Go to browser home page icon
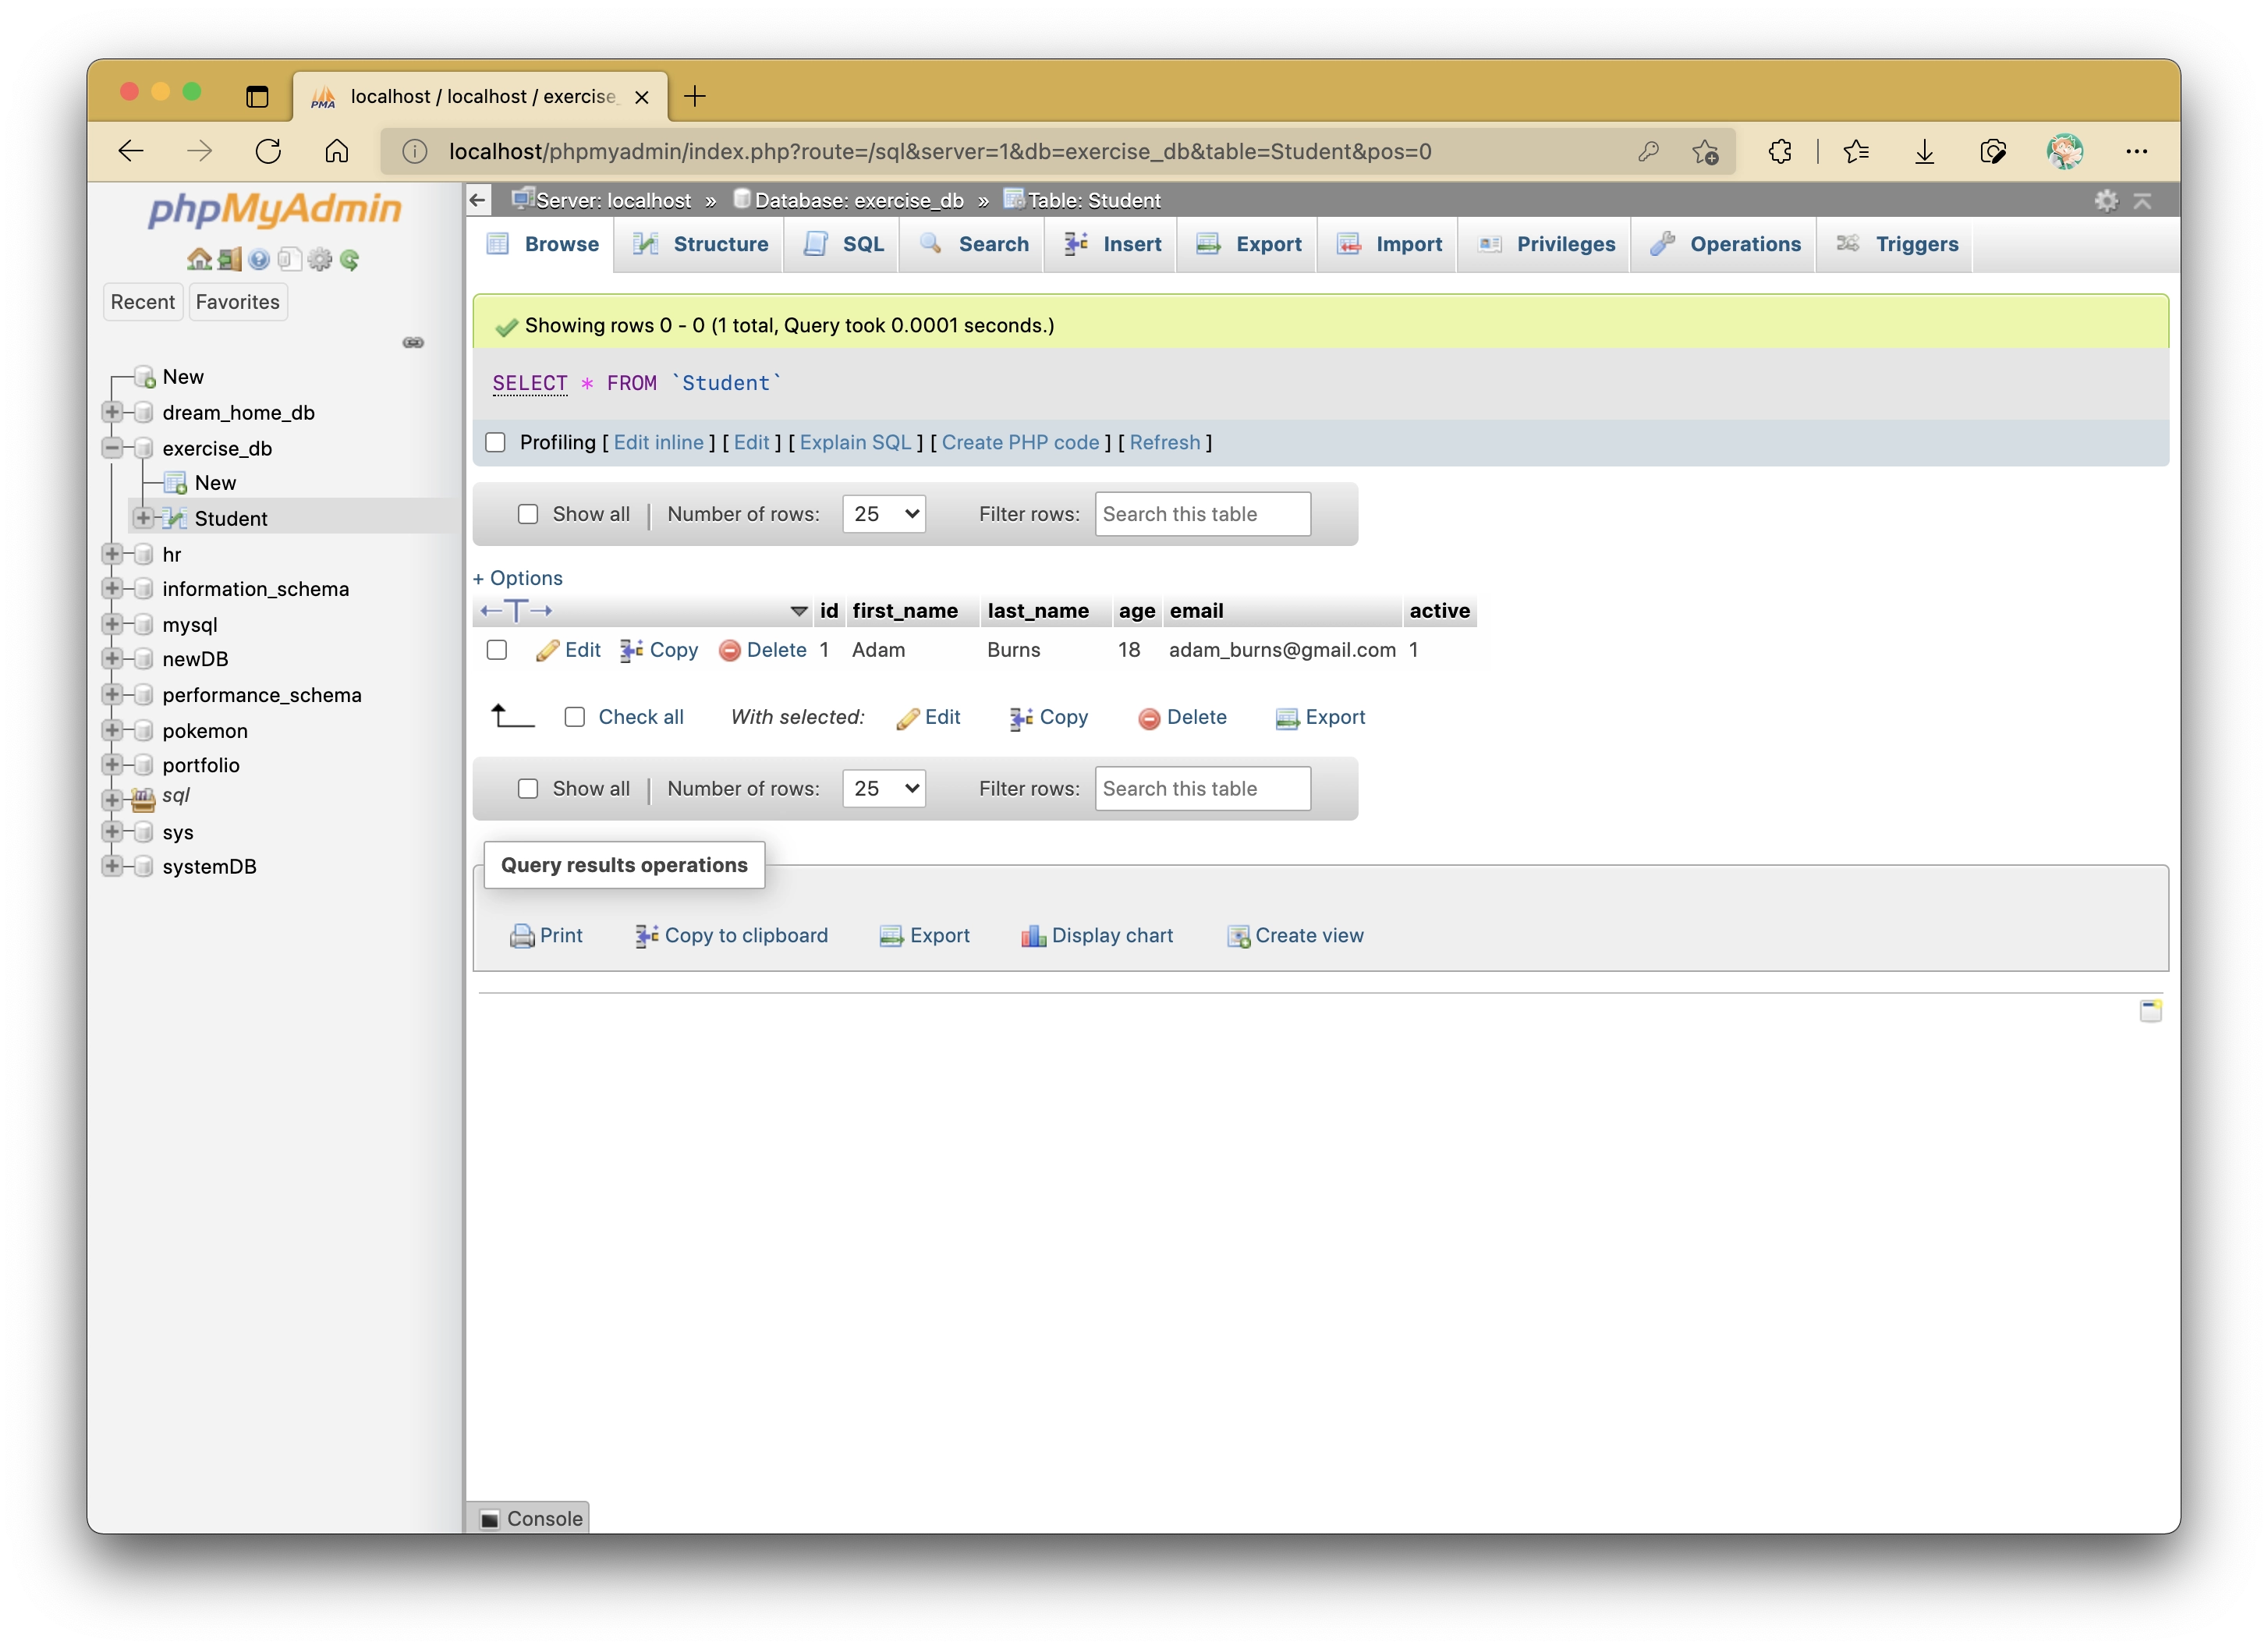The height and width of the screenshot is (1649, 2268). pyautogui.click(x=337, y=151)
